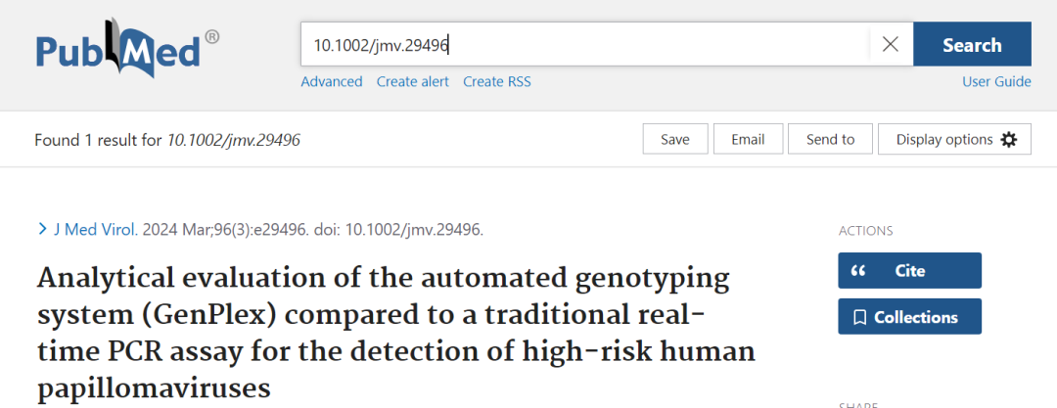1057x408 pixels.
Task: Click the gear icon beside Display options
Action: click(1009, 140)
